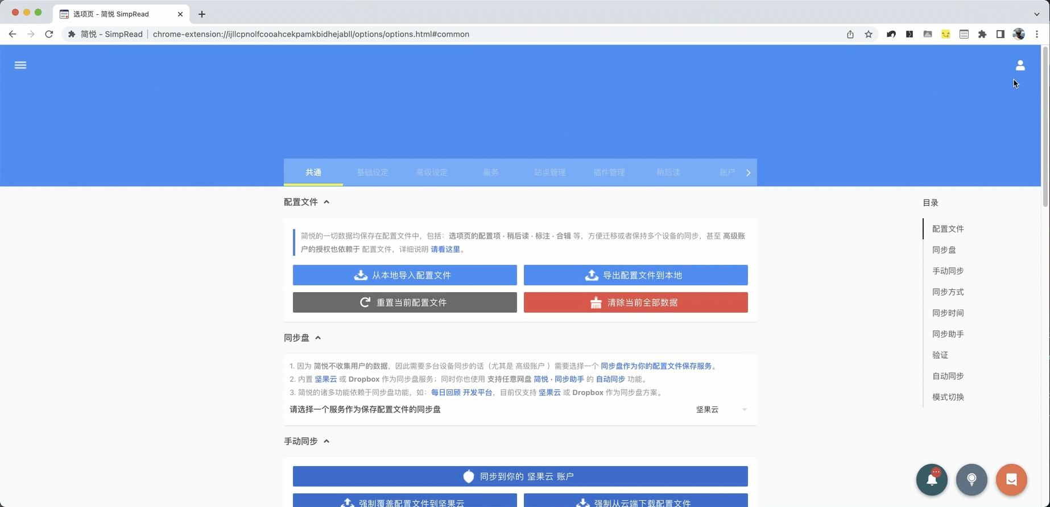
Task: Collapse the 手动同步 section
Action: [x=326, y=441]
